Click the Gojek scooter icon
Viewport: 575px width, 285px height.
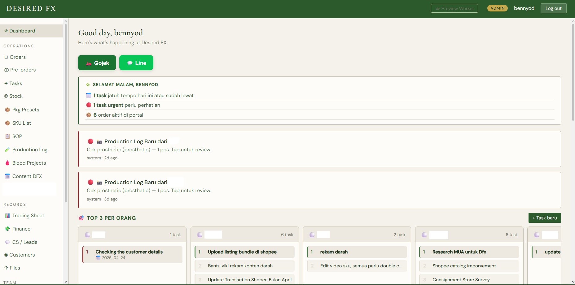89,63
